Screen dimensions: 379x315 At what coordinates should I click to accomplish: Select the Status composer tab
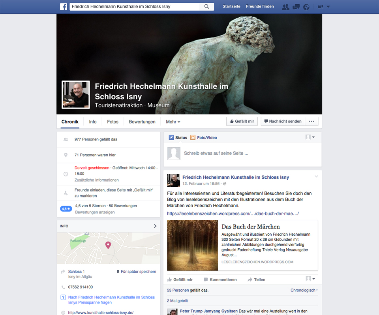178,137
